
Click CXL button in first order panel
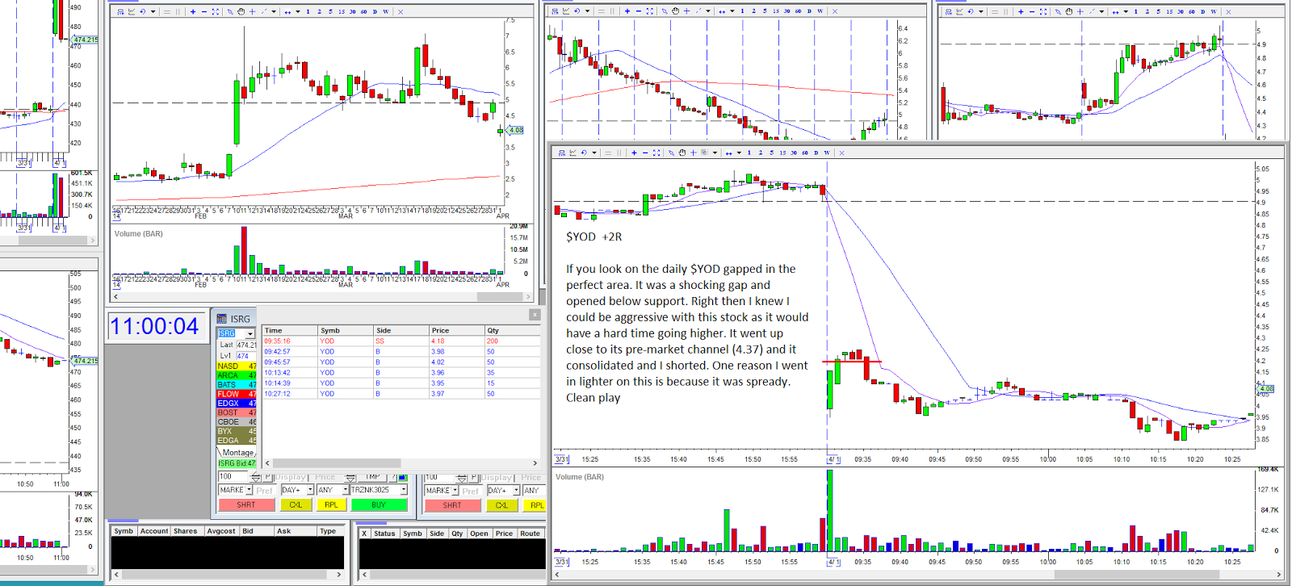click(296, 505)
